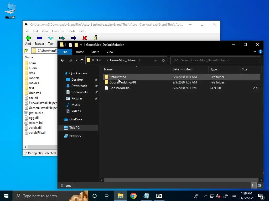This screenshot has width=269, height=201.
Task: Sort files by Date modified column
Action: pyautogui.click(x=190, y=69)
